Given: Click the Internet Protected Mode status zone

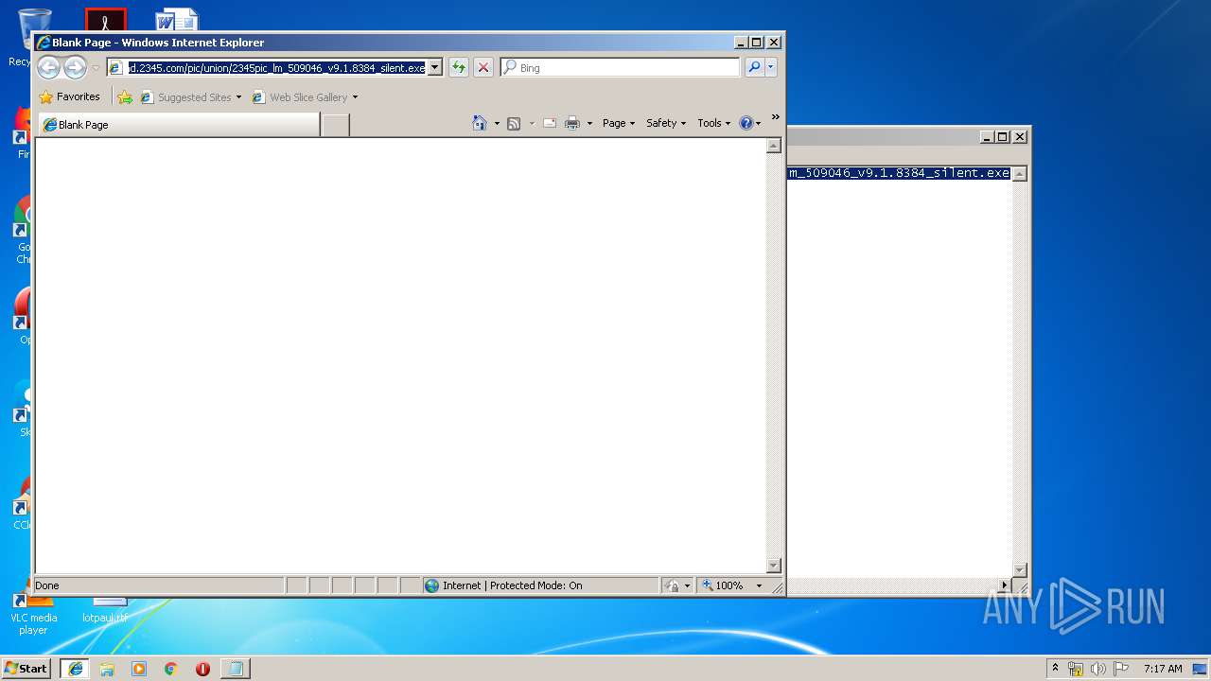Looking at the screenshot, I should 541,585.
